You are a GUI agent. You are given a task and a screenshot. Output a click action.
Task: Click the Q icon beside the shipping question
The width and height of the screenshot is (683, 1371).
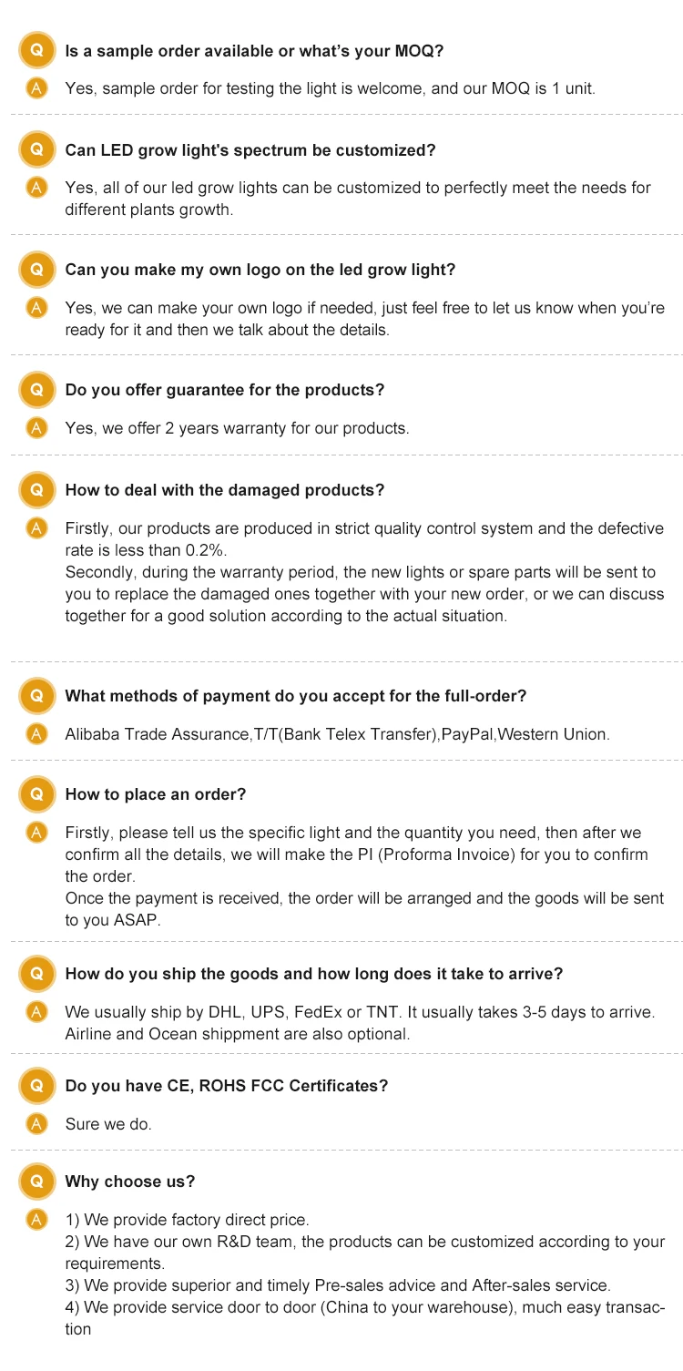tap(36, 974)
